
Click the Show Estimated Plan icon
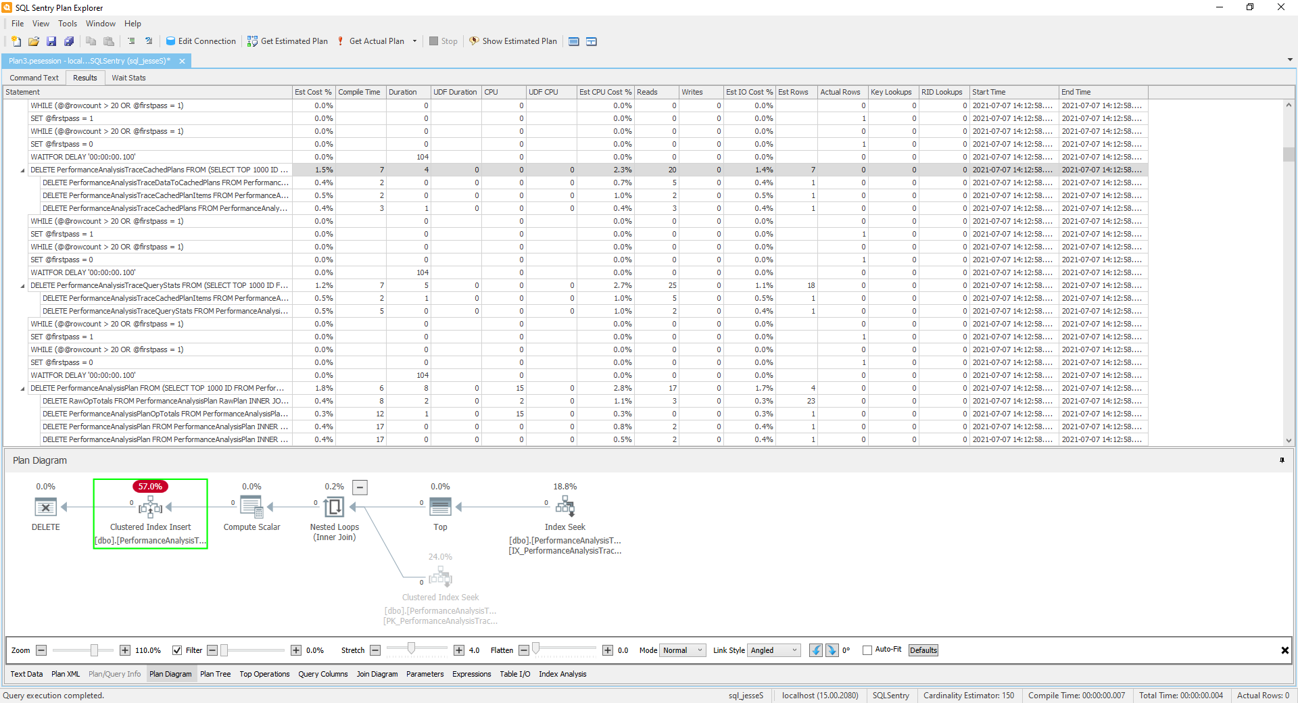(x=474, y=41)
